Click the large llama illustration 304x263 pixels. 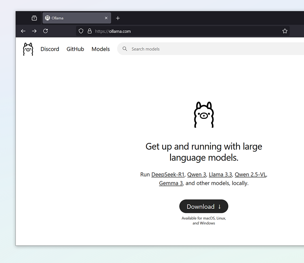coord(204,115)
